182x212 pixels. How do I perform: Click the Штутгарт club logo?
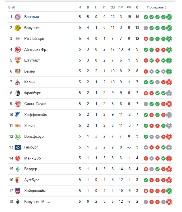(x=18, y=60)
